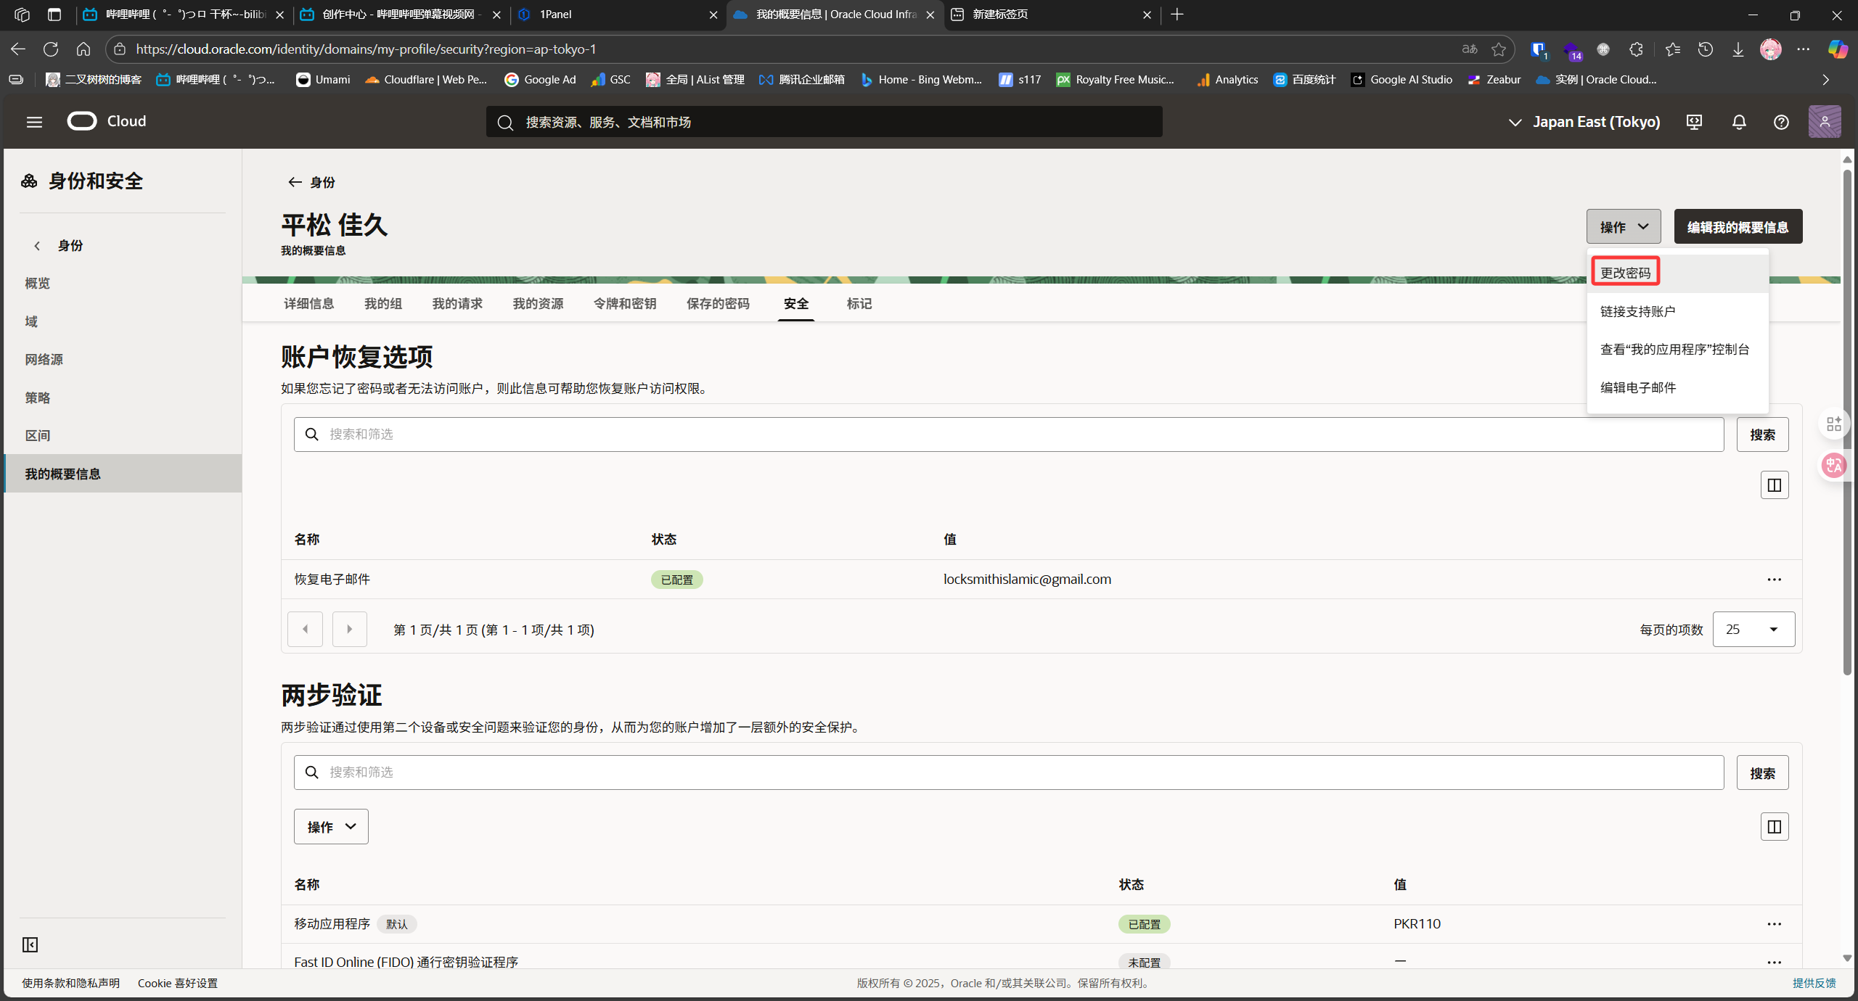Switch to the 令牌和密钥 tab
This screenshot has width=1858, height=1001.
click(624, 304)
